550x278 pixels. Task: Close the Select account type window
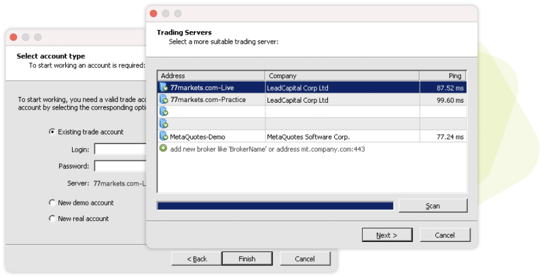pos(14,37)
